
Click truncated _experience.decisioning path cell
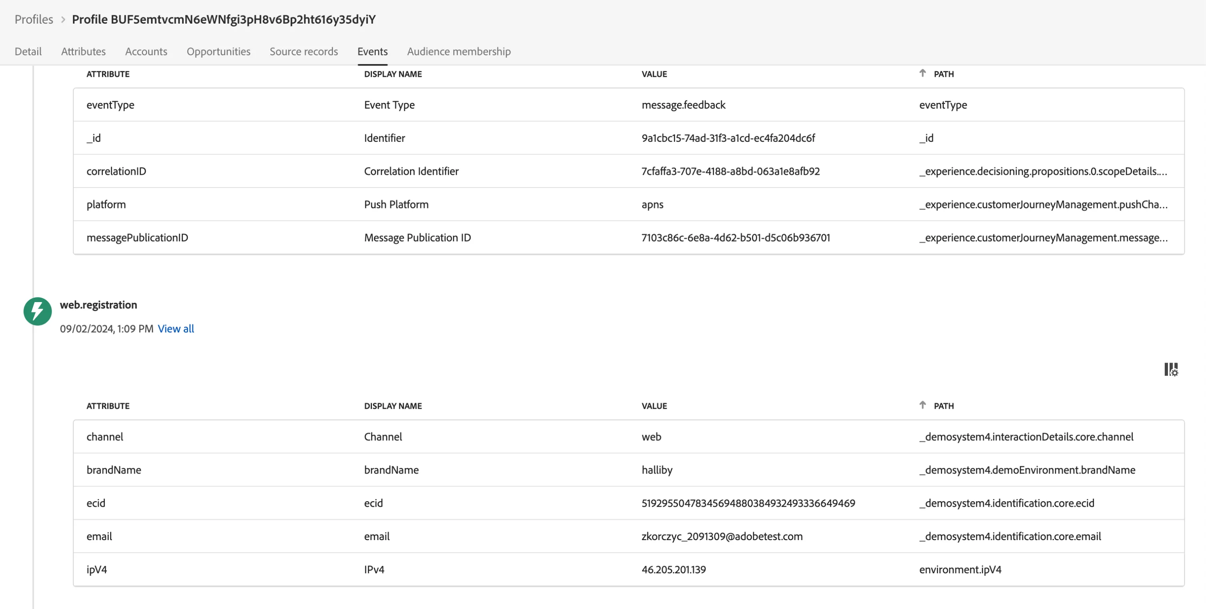coord(1043,171)
